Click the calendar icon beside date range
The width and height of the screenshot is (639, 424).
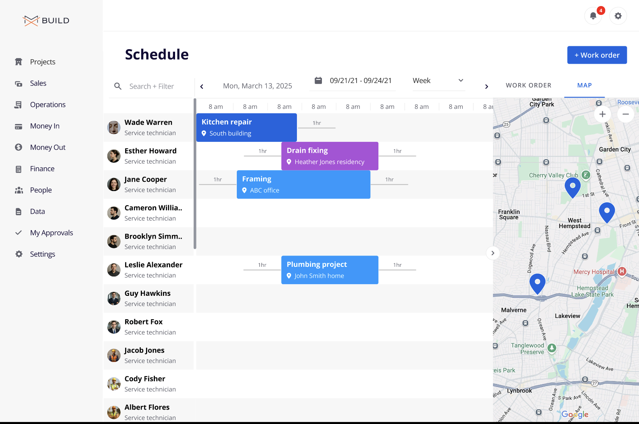pos(318,81)
